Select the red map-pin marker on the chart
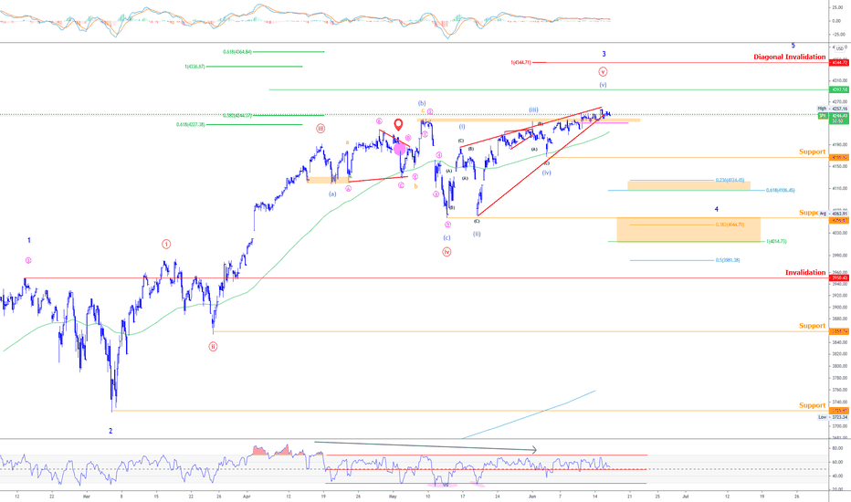 398,125
